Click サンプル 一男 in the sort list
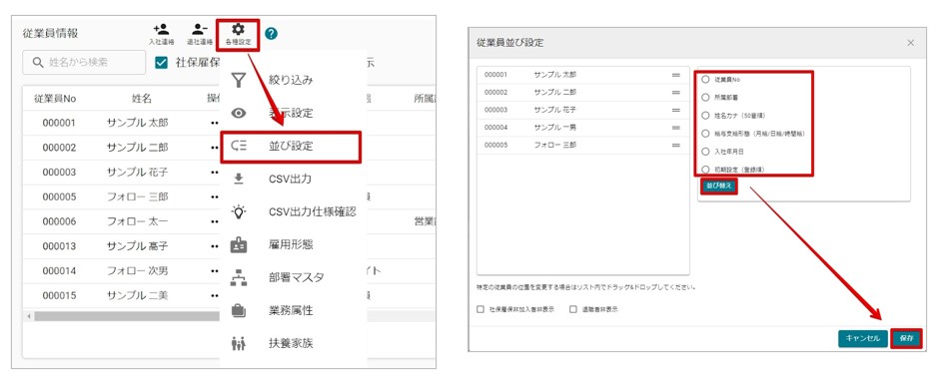This screenshot has height=376, width=939. (x=554, y=128)
